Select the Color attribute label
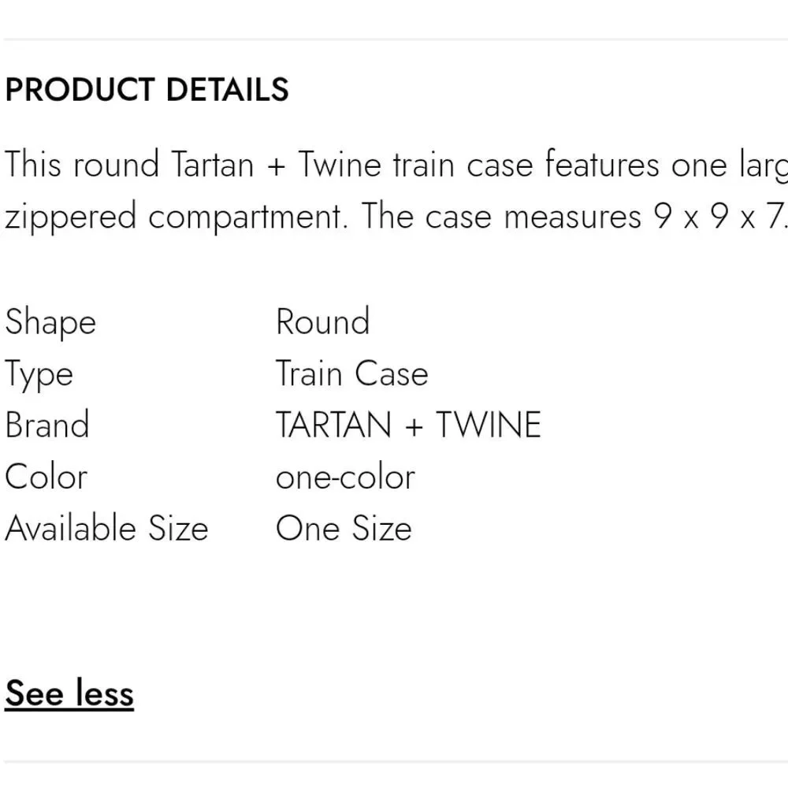Image resolution: width=788 pixels, height=788 pixels. 46,477
